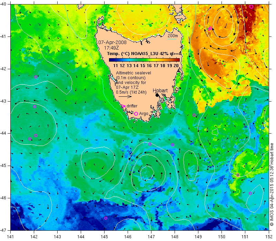276x241 pixels.
Task: Select Argo float circle near 145E, 46.6S
Action: click(106, 218)
